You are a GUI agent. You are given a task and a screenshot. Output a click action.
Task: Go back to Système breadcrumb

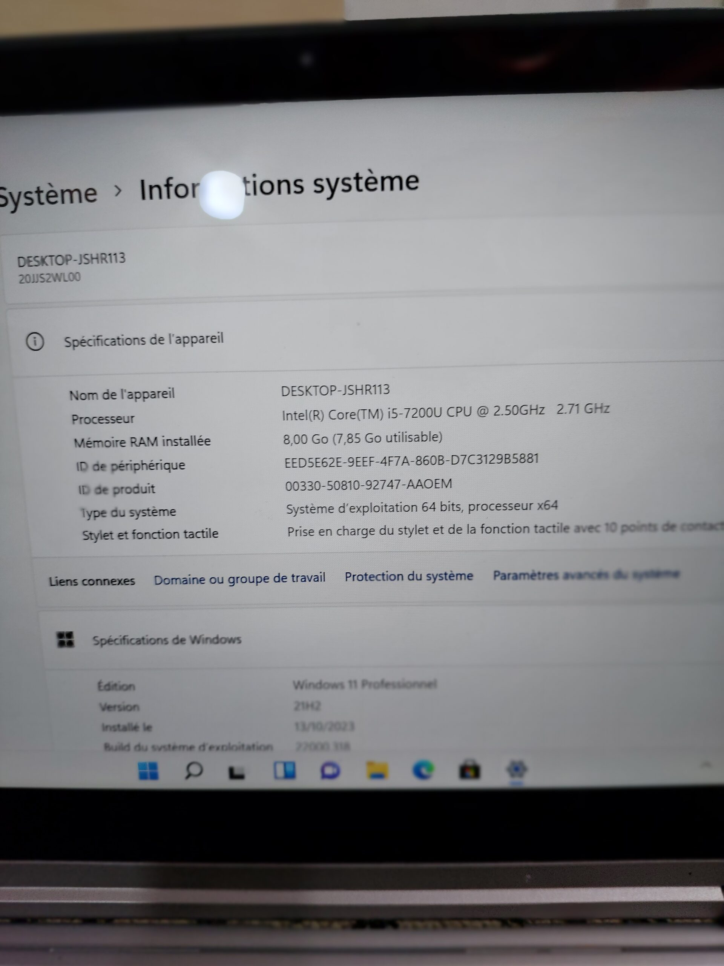pos(48,195)
